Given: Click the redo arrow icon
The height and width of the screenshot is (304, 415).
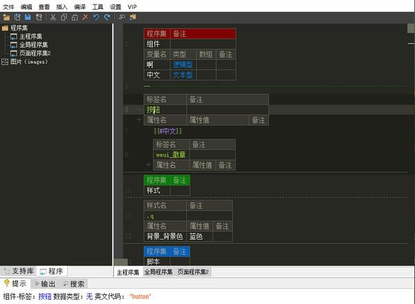Looking at the screenshot, I should pyautogui.click(x=107, y=17).
